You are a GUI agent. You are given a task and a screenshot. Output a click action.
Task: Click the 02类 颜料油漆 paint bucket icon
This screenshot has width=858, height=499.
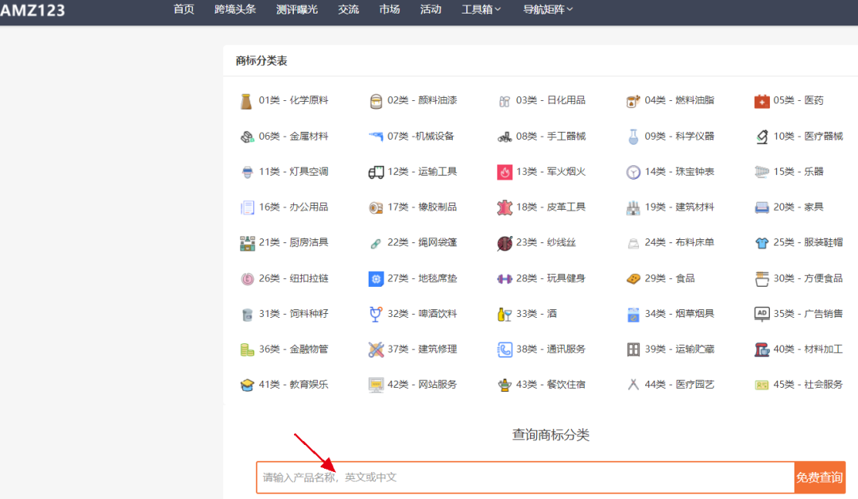(376, 100)
